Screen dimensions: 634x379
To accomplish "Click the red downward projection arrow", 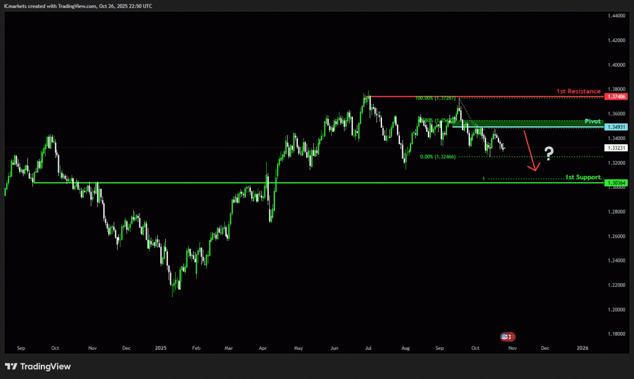I will click(530, 149).
